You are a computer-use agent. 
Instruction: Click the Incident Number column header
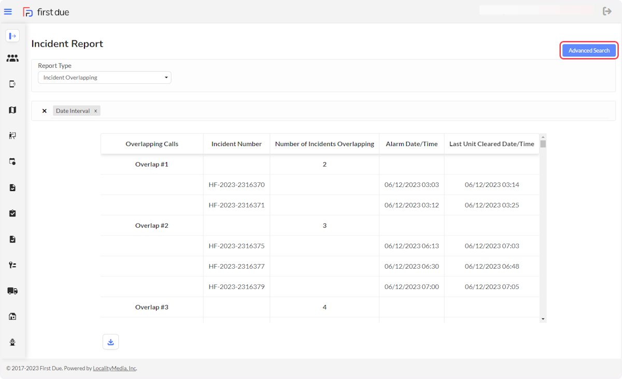pos(236,144)
